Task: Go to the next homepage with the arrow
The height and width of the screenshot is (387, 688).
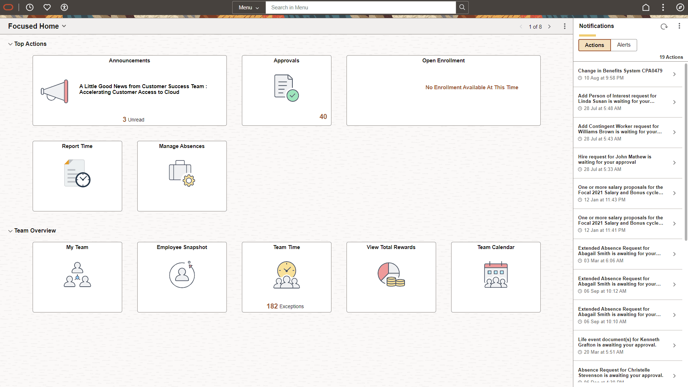Action: tap(549, 27)
